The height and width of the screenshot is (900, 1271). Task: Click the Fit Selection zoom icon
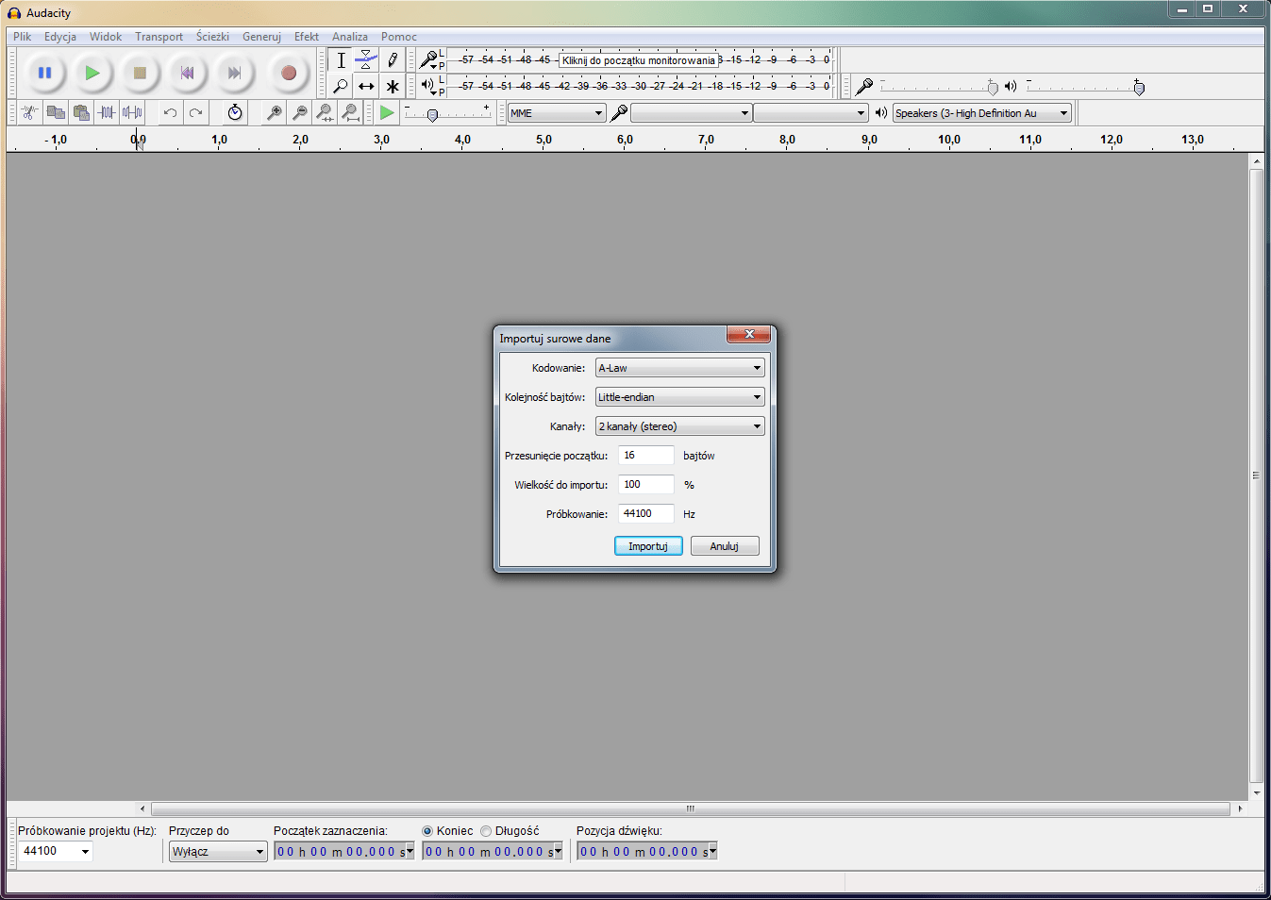[325, 113]
